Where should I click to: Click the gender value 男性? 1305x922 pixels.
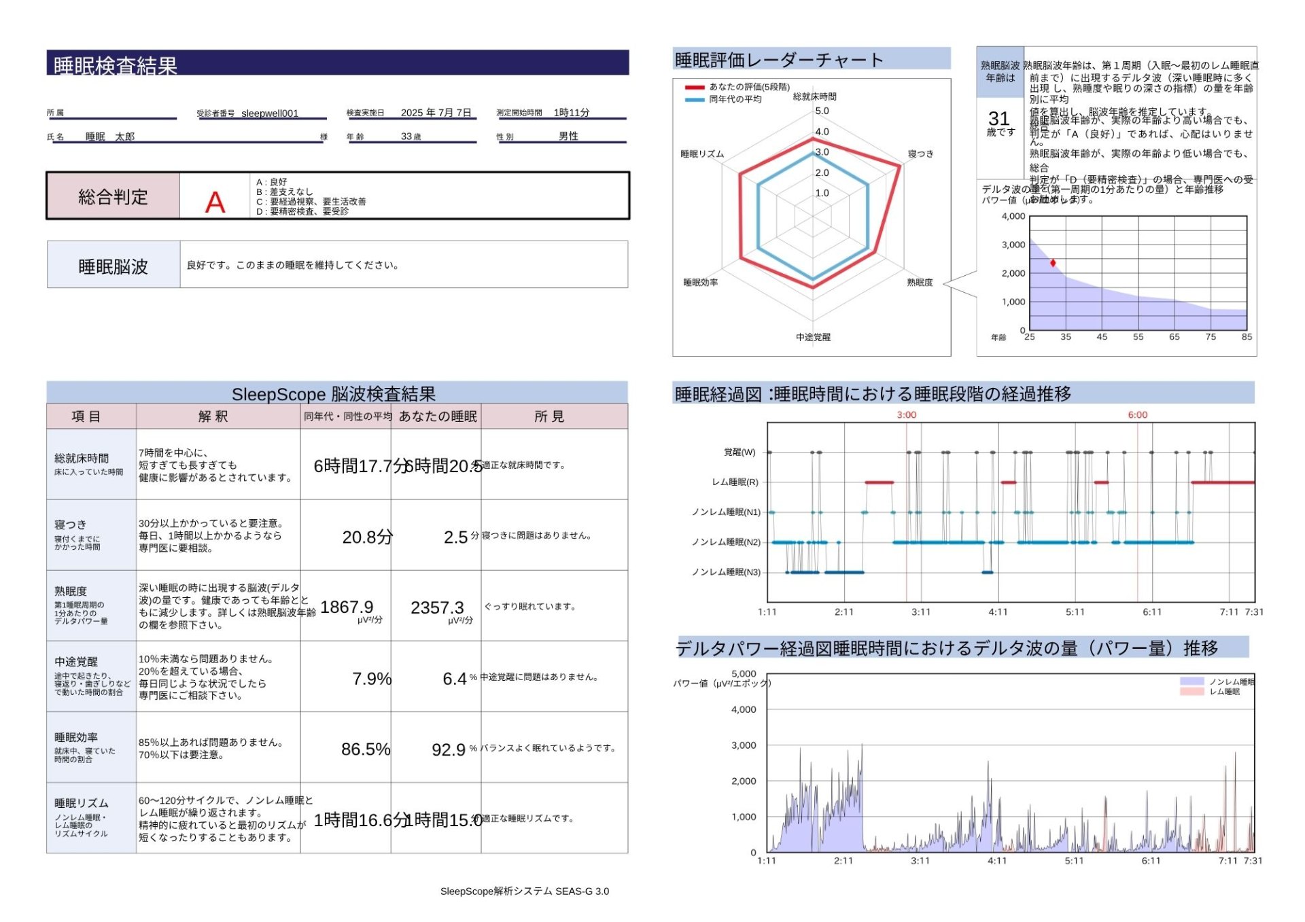(568, 136)
